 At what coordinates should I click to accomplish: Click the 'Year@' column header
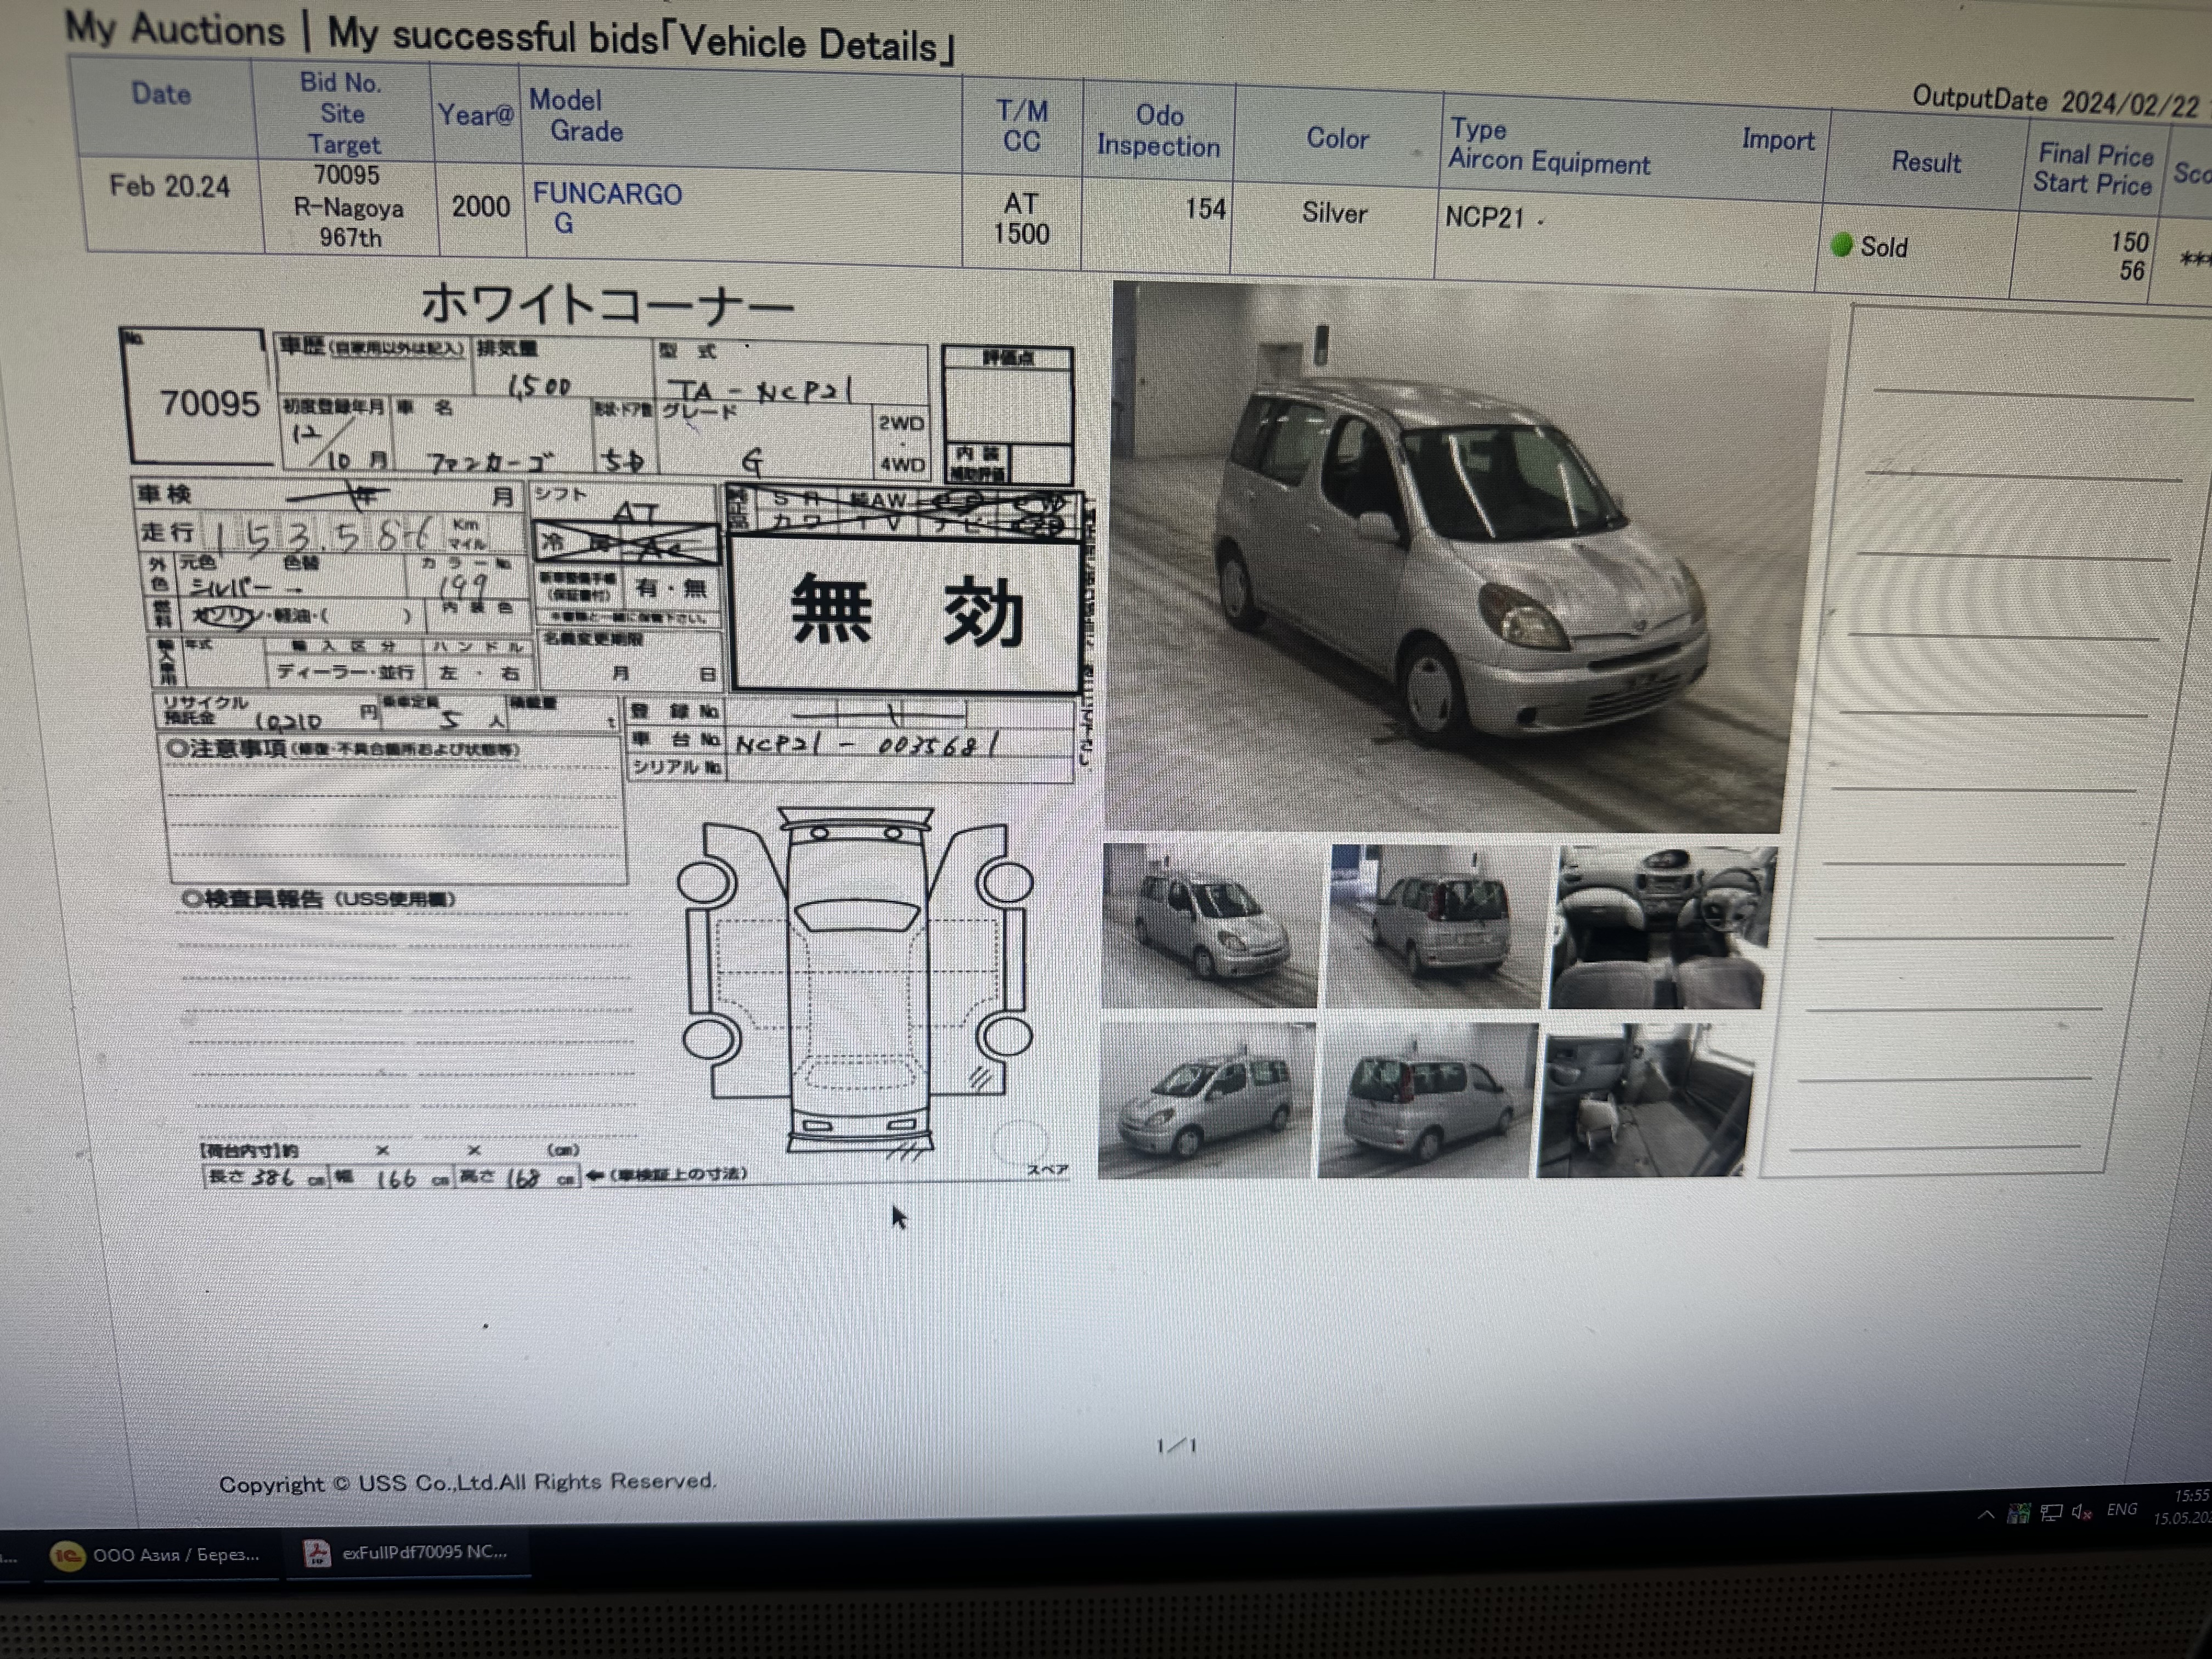[x=476, y=115]
